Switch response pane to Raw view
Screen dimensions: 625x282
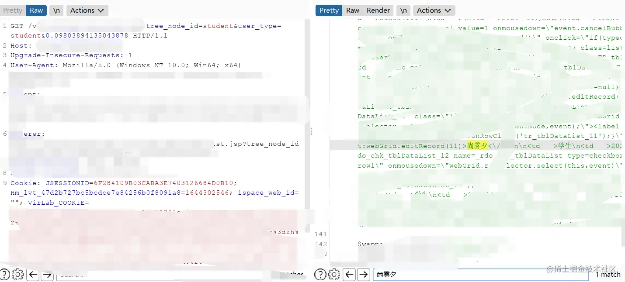tap(353, 10)
